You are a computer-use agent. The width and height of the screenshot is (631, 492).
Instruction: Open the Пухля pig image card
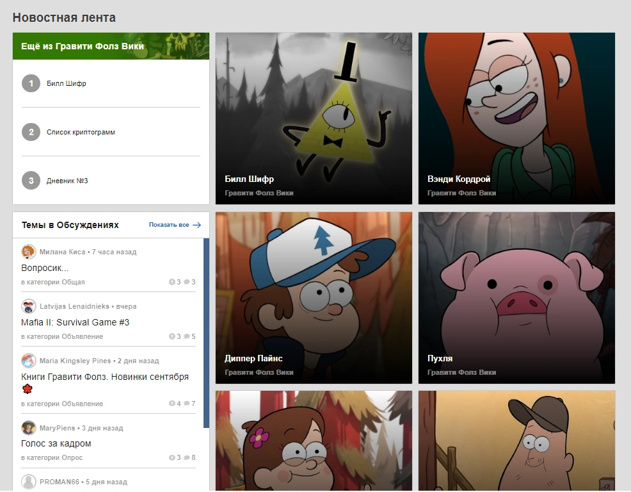tap(516, 298)
